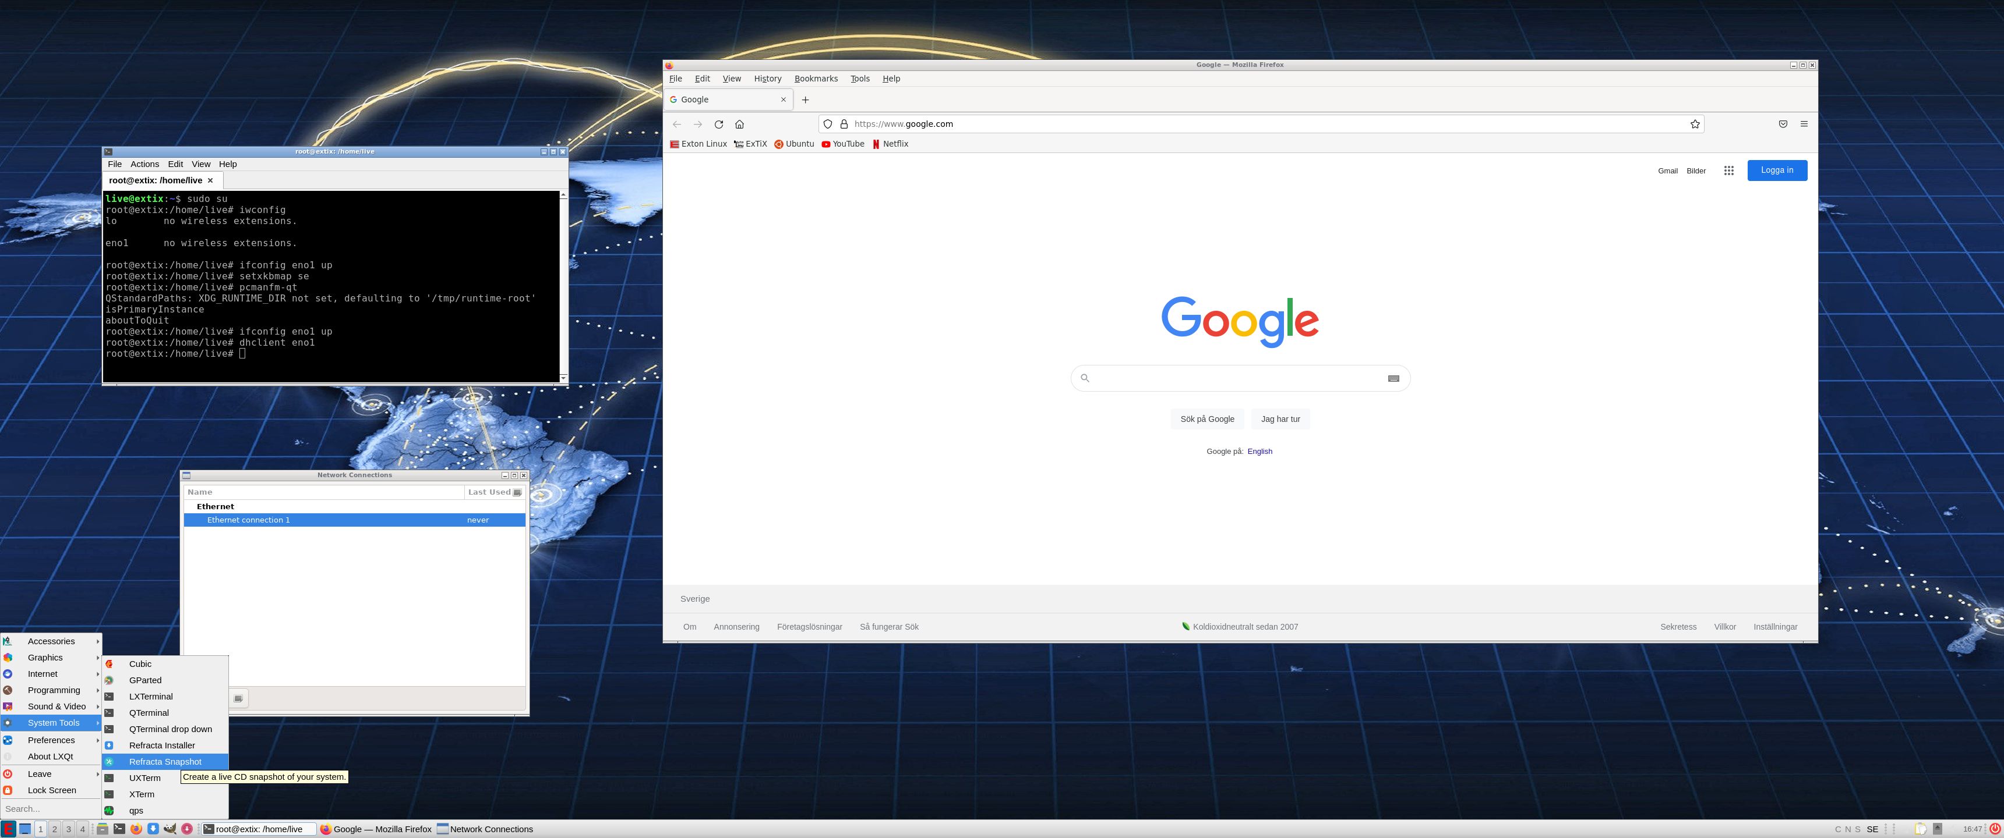Image resolution: width=2004 pixels, height=838 pixels.
Task: Open Firefox Tools menu
Action: click(860, 79)
